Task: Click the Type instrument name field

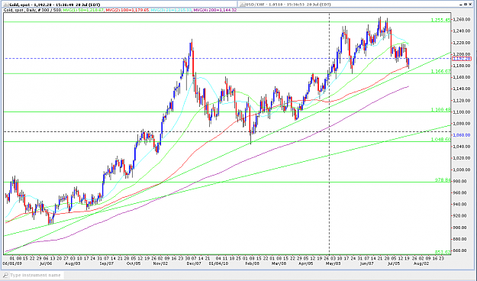Action: pyautogui.click(x=36, y=275)
